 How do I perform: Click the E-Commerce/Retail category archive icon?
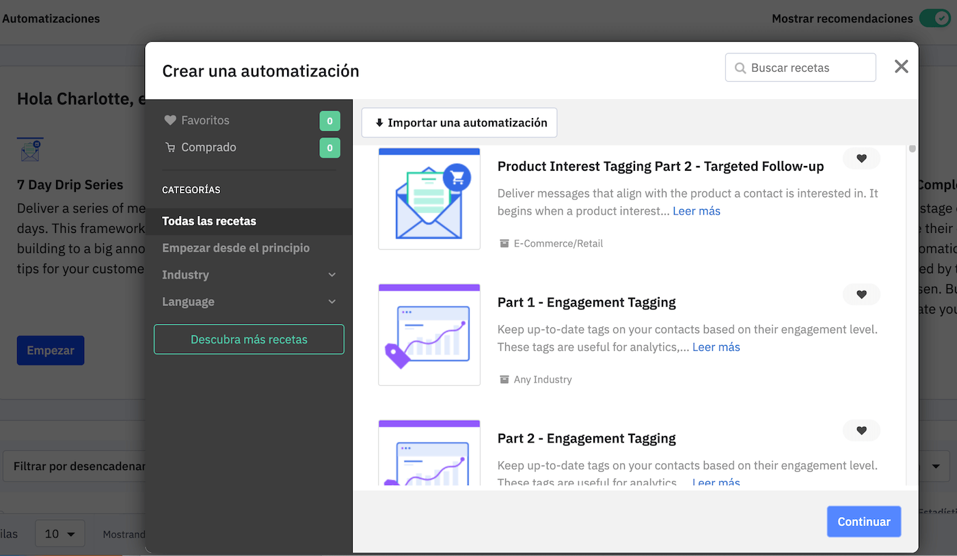point(504,243)
